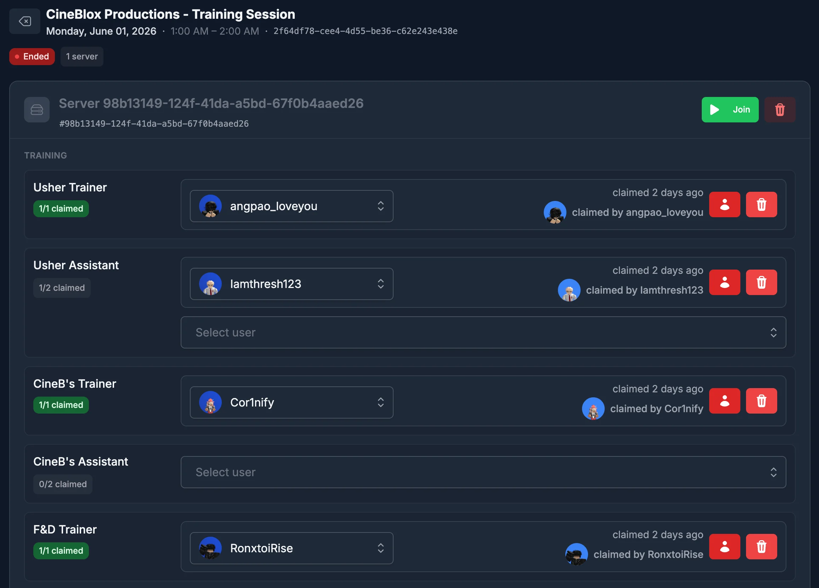Image resolution: width=819 pixels, height=588 pixels.
Task: Delete the F&D Trainer claim
Action: click(761, 547)
